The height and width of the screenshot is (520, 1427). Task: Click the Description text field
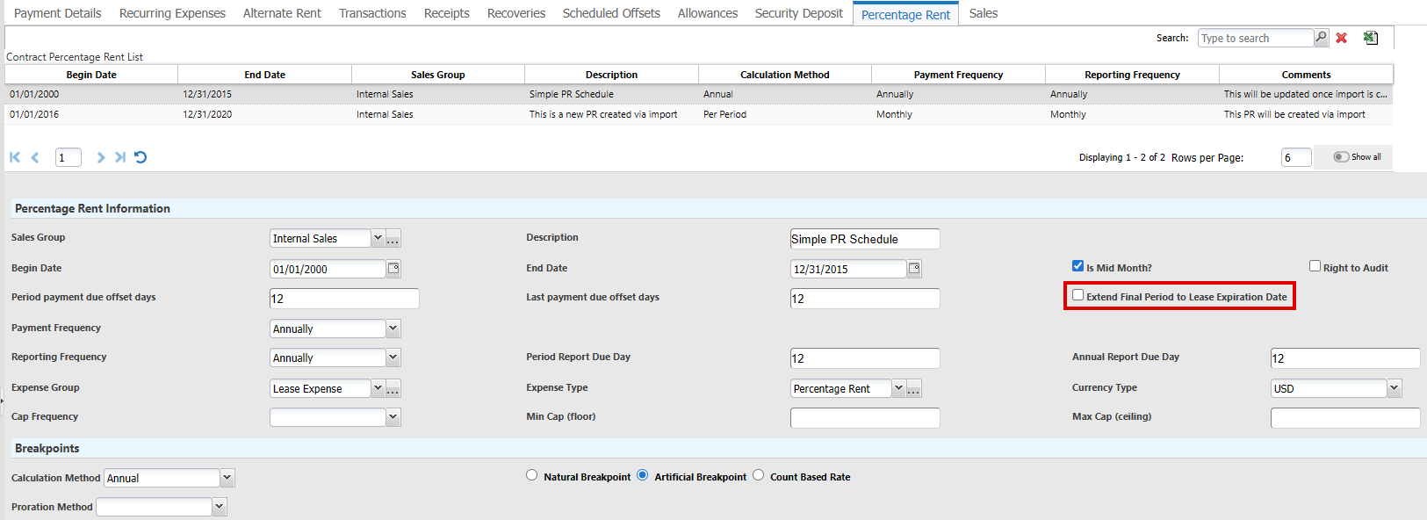point(864,239)
